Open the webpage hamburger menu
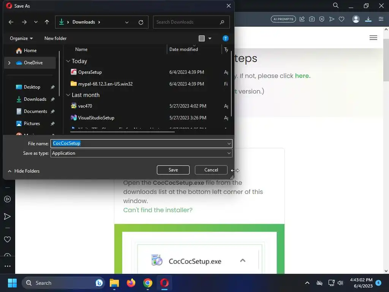 point(373,38)
